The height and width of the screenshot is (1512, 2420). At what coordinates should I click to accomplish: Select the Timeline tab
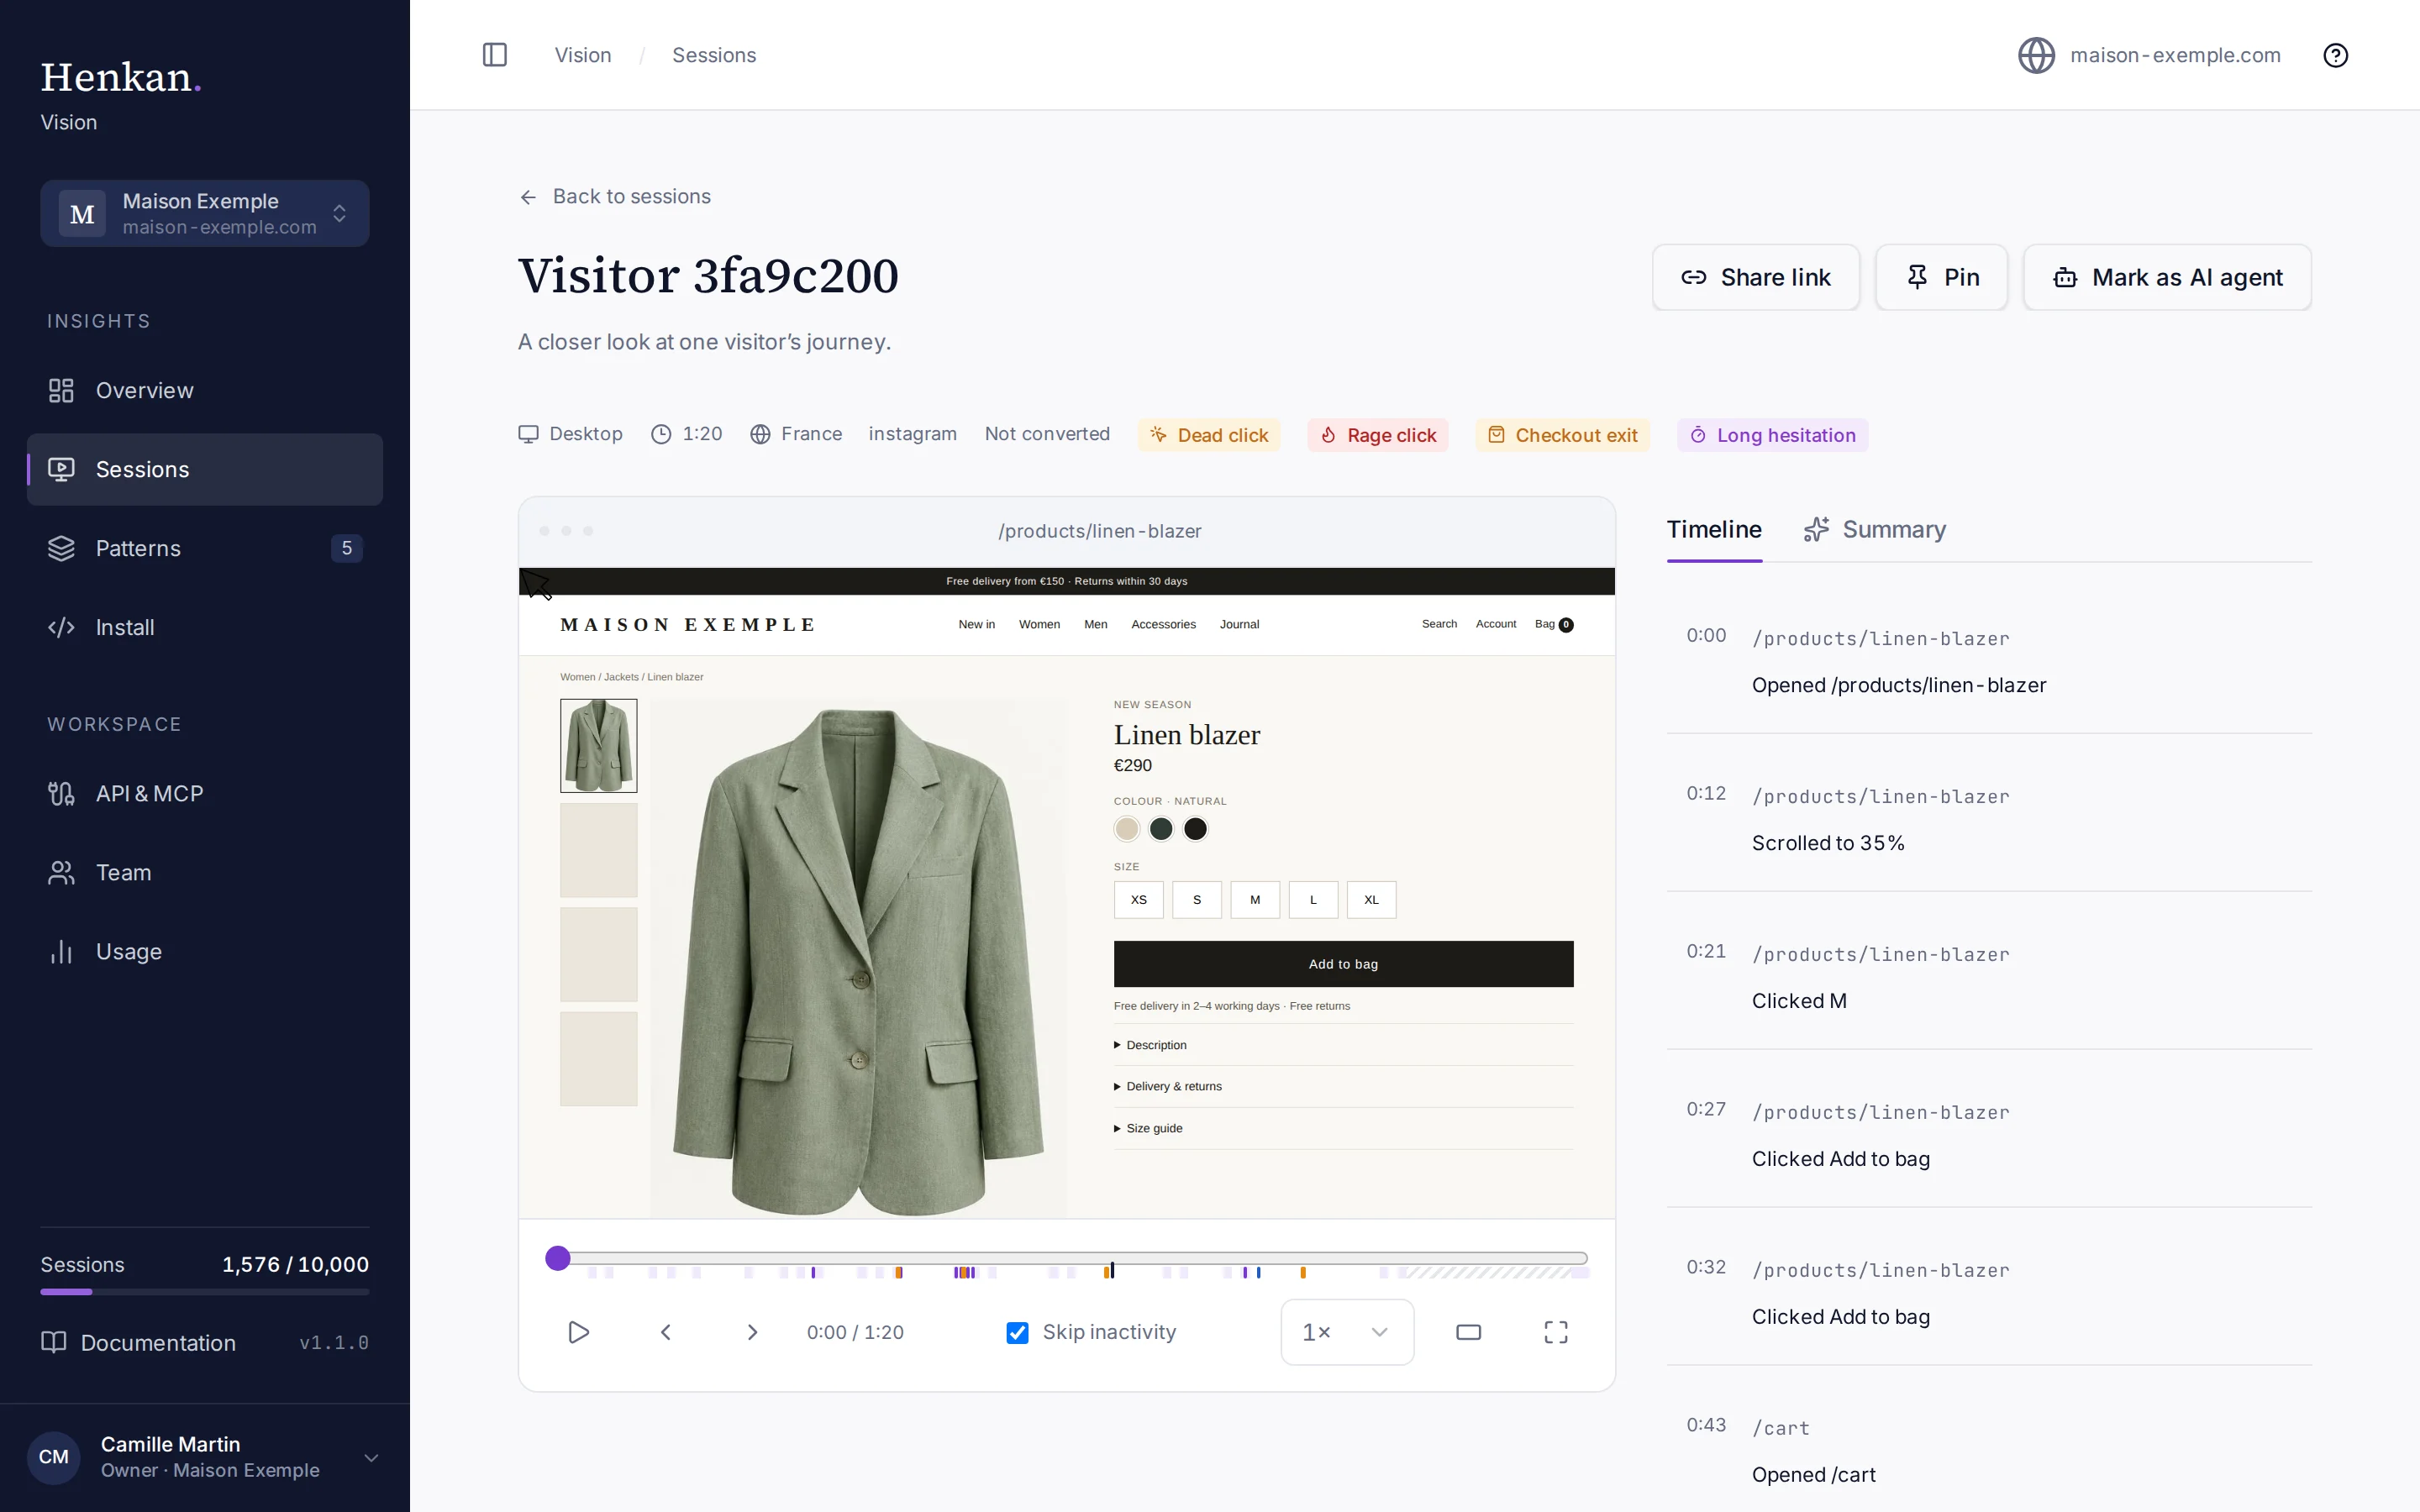(x=1714, y=529)
